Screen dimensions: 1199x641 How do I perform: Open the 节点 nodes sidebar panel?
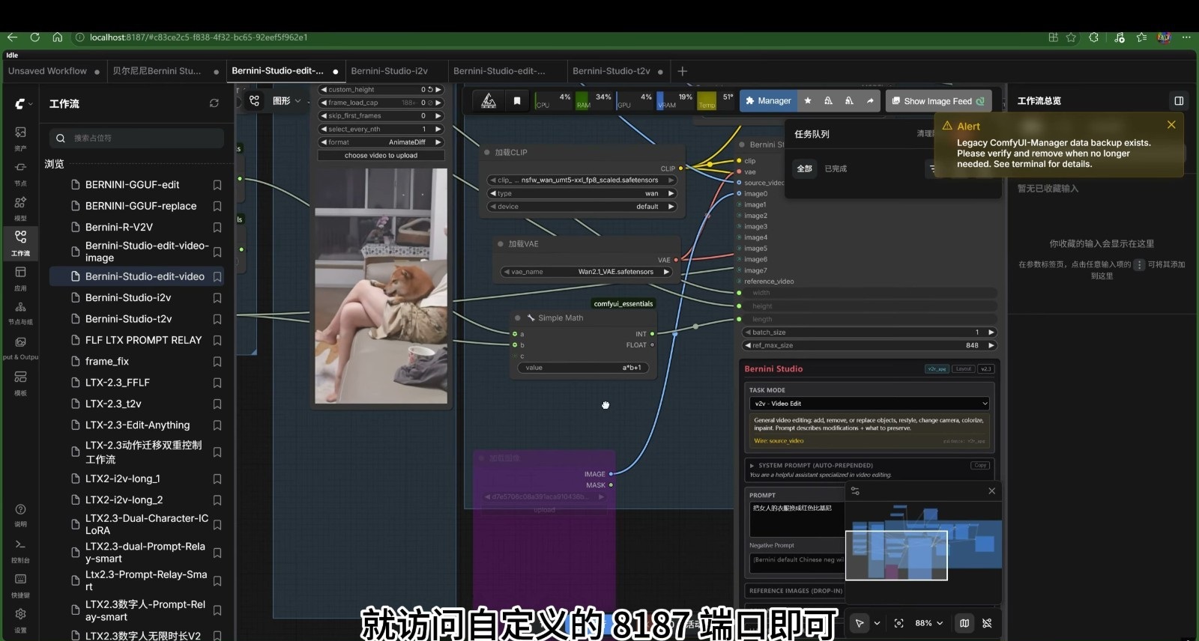[20, 173]
